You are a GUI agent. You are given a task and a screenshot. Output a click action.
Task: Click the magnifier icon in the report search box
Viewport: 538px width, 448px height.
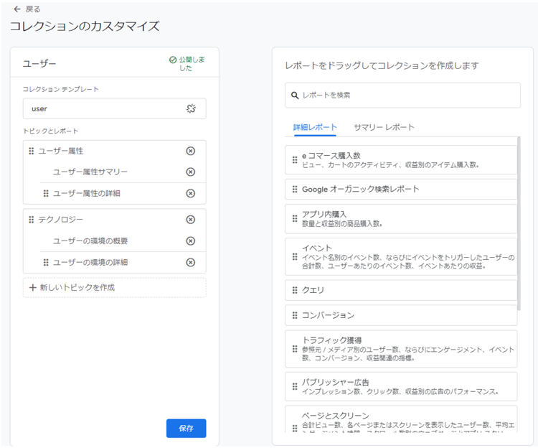click(295, 95)
